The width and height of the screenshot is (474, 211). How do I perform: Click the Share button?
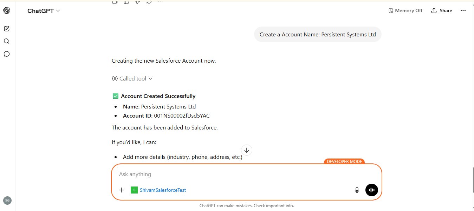coord(442,10)
